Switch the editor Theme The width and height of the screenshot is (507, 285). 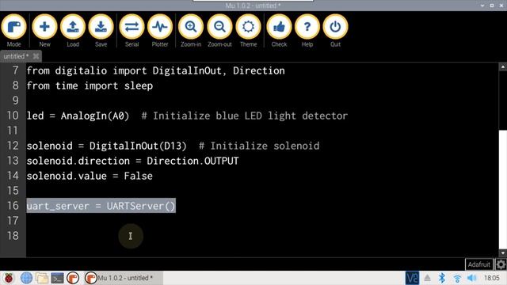pyautogui.click(x=248, y=31)
